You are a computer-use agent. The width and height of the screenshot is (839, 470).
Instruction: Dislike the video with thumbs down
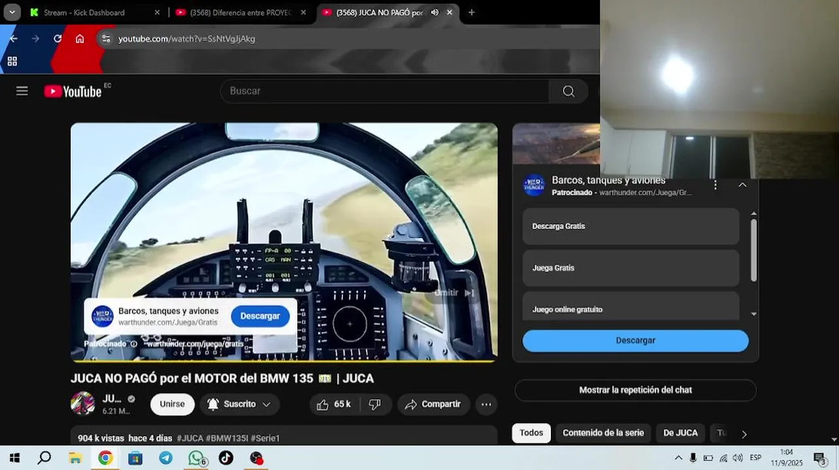375,405
